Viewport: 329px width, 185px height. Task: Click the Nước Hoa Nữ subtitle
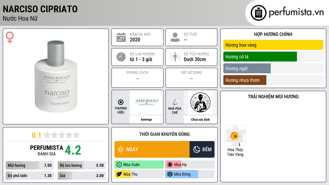pyautogui.click(x=20, y=18)
